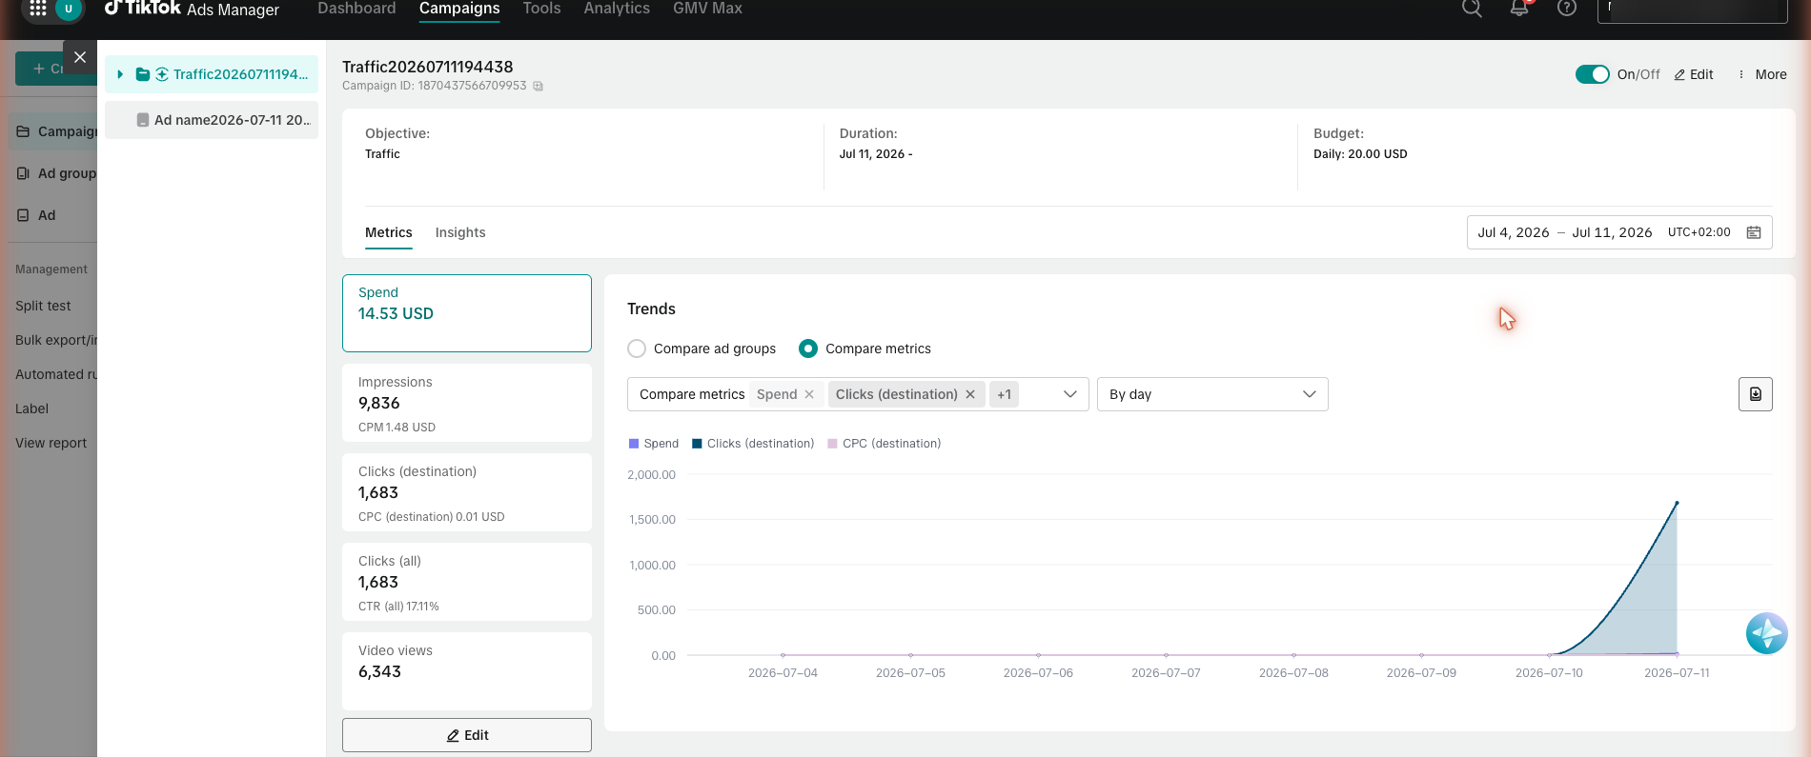This screenshot has height=757, width=1811.
Task: Toggle the Spend legend swatch
Action: pyautogui.click(x=634, y=444)
